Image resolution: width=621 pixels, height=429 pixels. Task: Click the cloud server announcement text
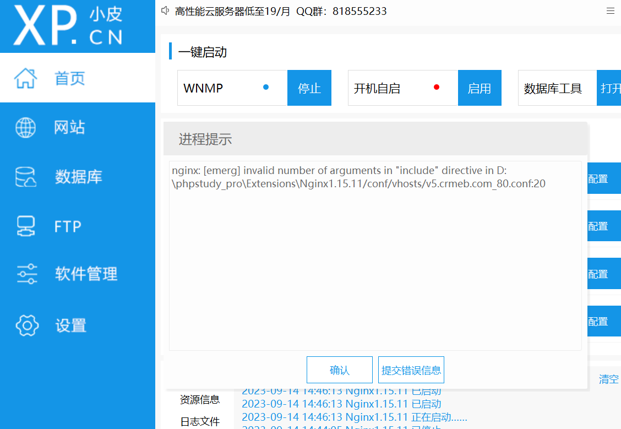point(281,11)
